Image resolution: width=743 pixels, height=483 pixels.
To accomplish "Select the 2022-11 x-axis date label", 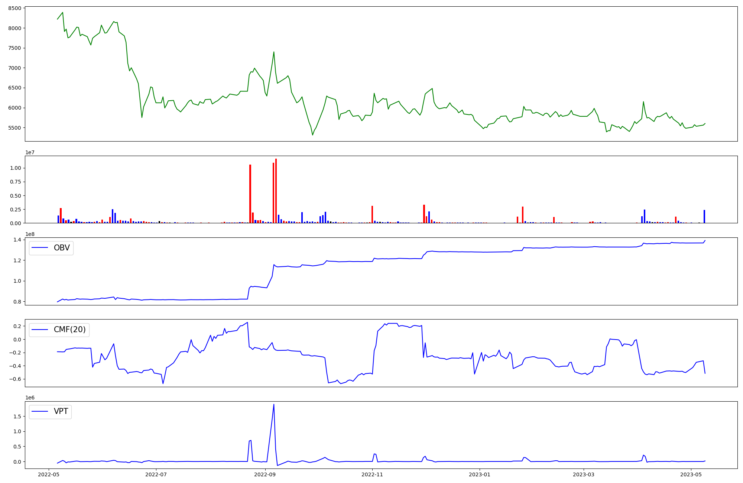I will tap(372, 474).
